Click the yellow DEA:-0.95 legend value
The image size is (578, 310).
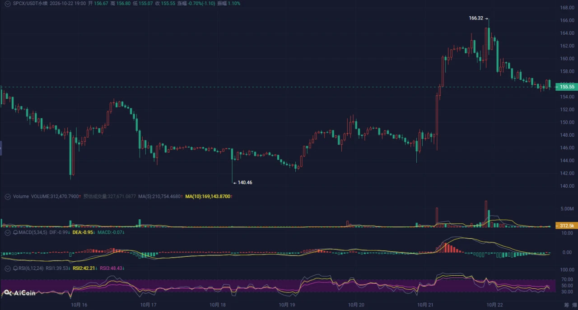tap(84, 232)
